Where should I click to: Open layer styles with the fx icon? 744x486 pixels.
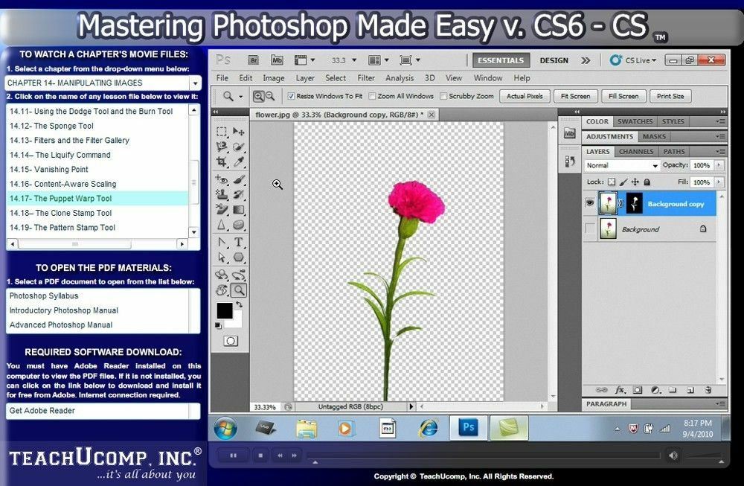pyautogui.click(x=620, y=389)
